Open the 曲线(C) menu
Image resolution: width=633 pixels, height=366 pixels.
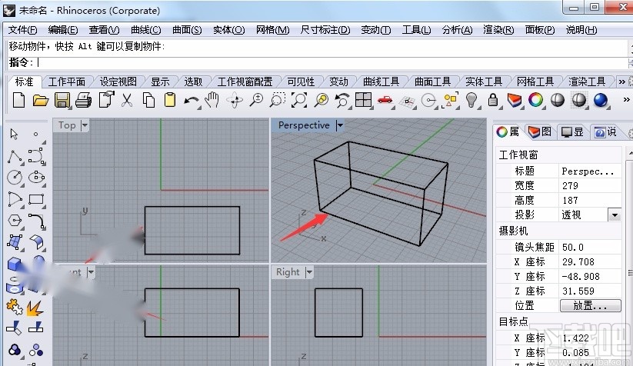tap(145, 30)
